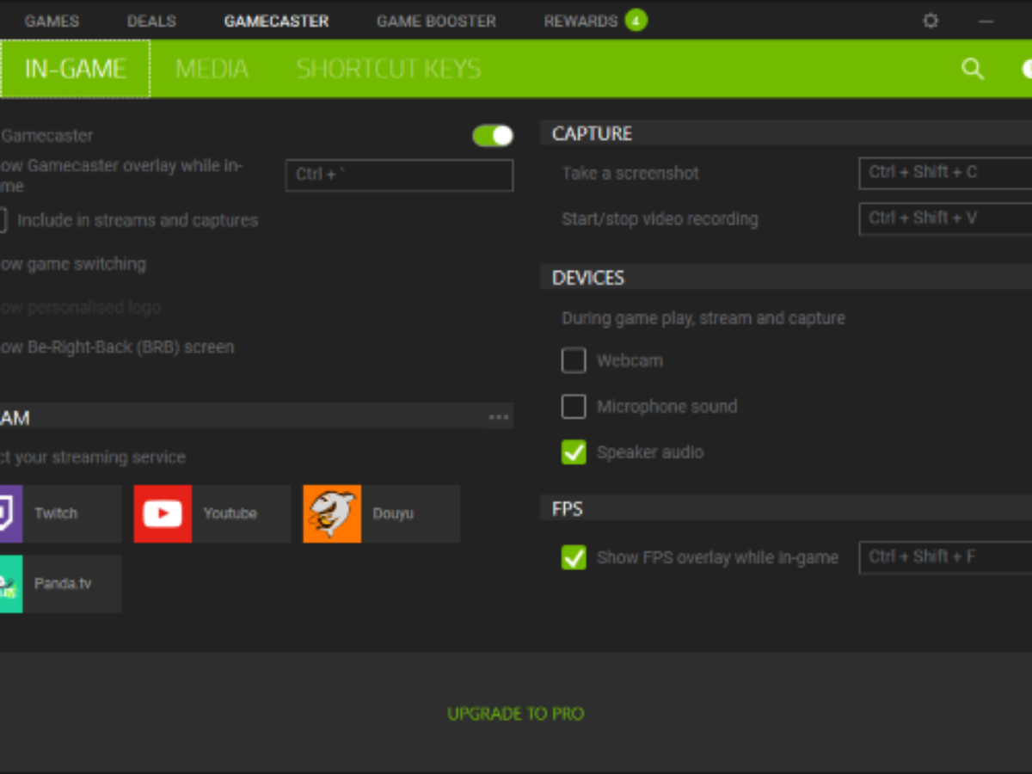Image resolution: width=1032 pixels, height=774 pixels.
Task: Open the Deals tab
Action: click(151, 21)
